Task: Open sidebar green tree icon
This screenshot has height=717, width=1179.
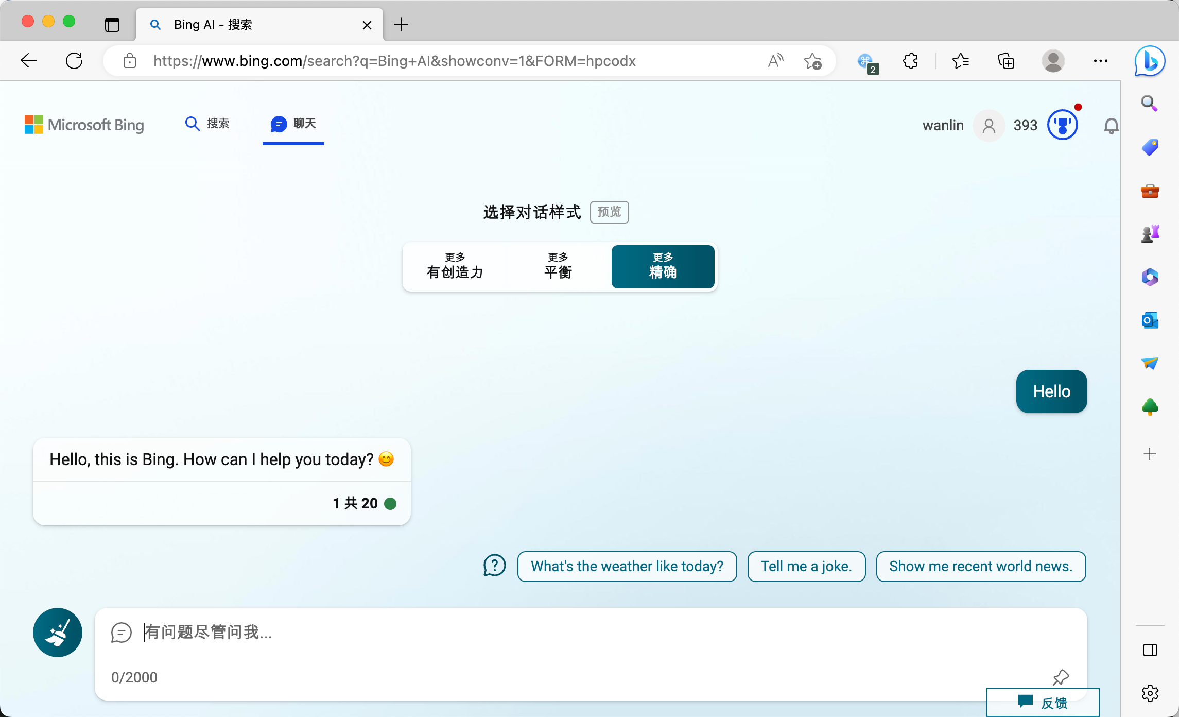Action: point(1150,407)
